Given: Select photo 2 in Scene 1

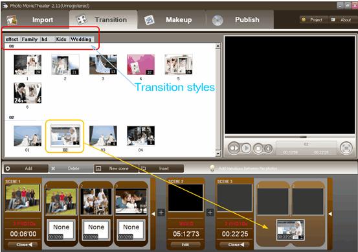Looking at the screenshot, I should tap(96, 202).
